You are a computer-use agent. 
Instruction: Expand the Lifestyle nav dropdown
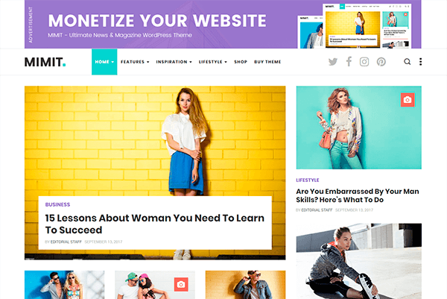[x=212, y=62]
